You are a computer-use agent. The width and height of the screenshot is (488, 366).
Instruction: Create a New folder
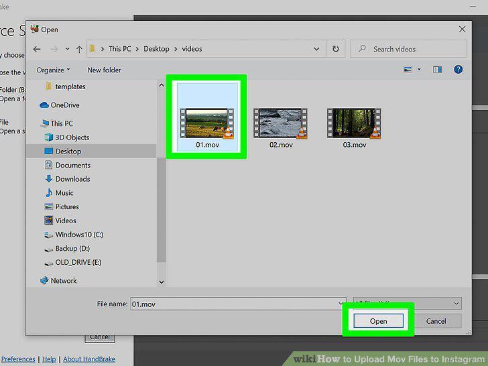point(104,70)
